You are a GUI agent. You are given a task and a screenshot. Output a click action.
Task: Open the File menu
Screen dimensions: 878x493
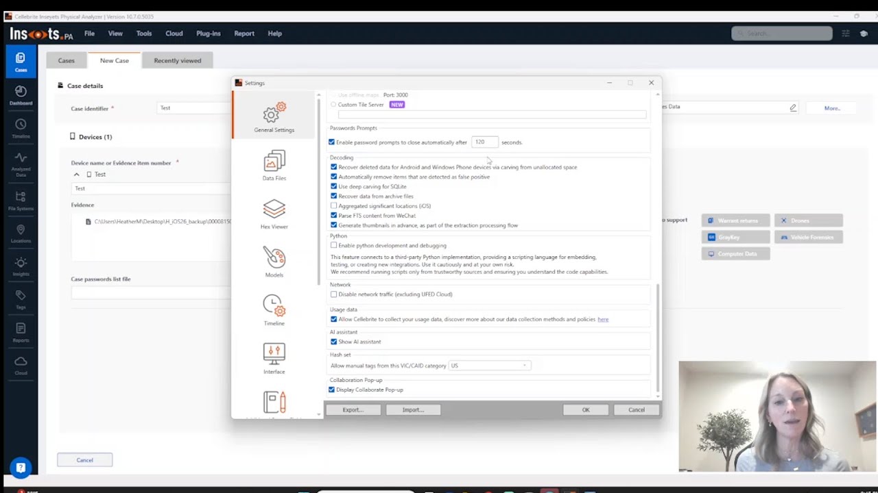tap(89, 34)
